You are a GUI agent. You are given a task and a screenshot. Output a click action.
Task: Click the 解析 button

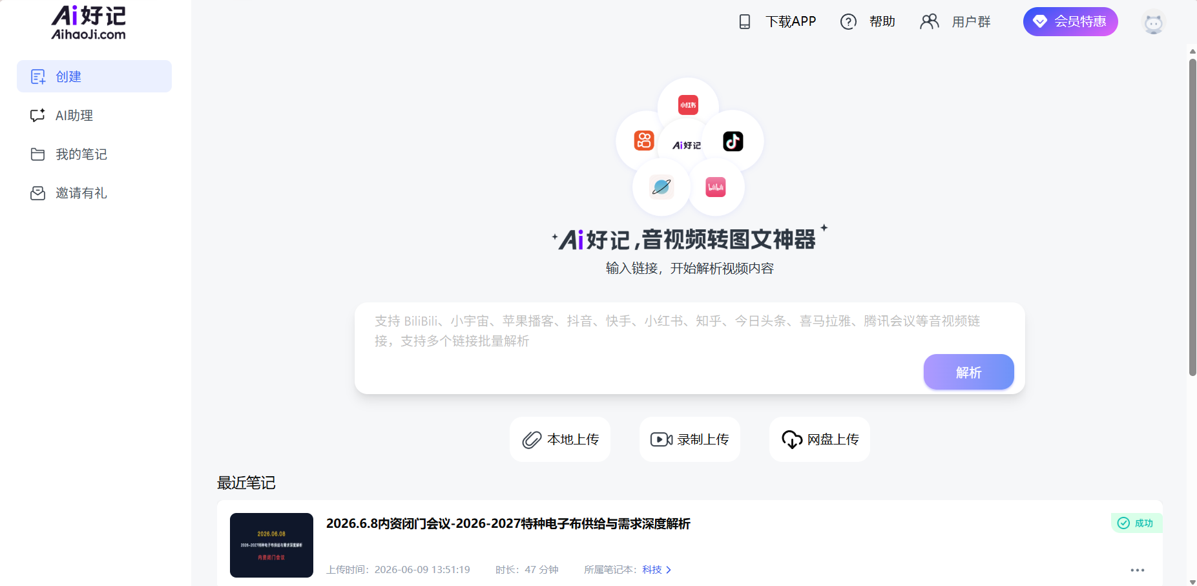(968, 372)
